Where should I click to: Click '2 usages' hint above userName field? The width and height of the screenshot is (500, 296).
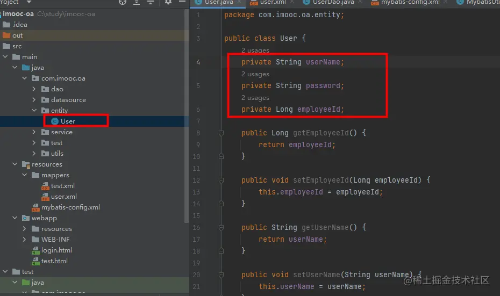pos(255,50)
